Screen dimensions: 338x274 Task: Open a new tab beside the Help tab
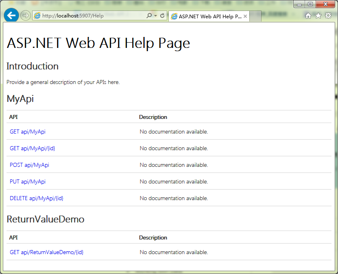pyautogui.click(x=255, y=17)
